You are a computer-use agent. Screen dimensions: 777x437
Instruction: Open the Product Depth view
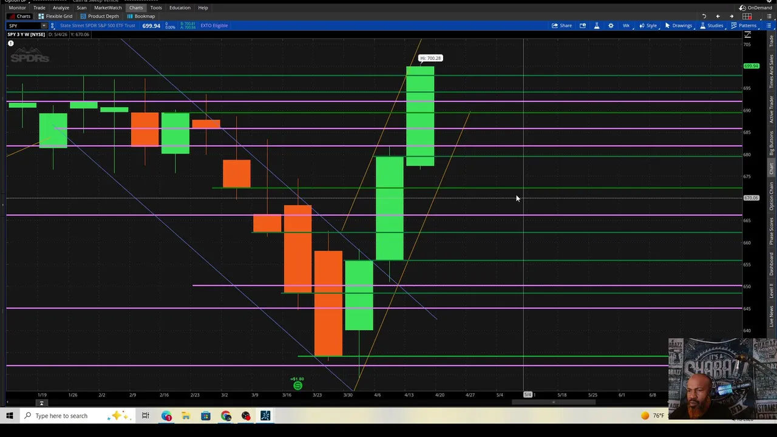coord(100,16)
